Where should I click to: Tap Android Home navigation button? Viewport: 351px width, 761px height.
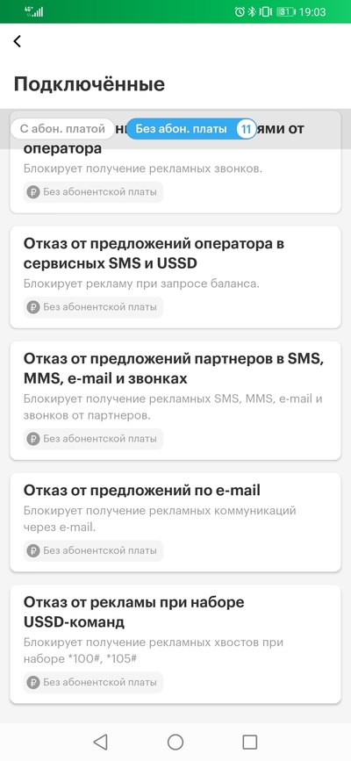tap(175, 742)
